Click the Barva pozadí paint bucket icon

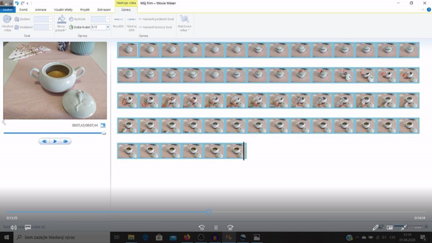(62, 19)
